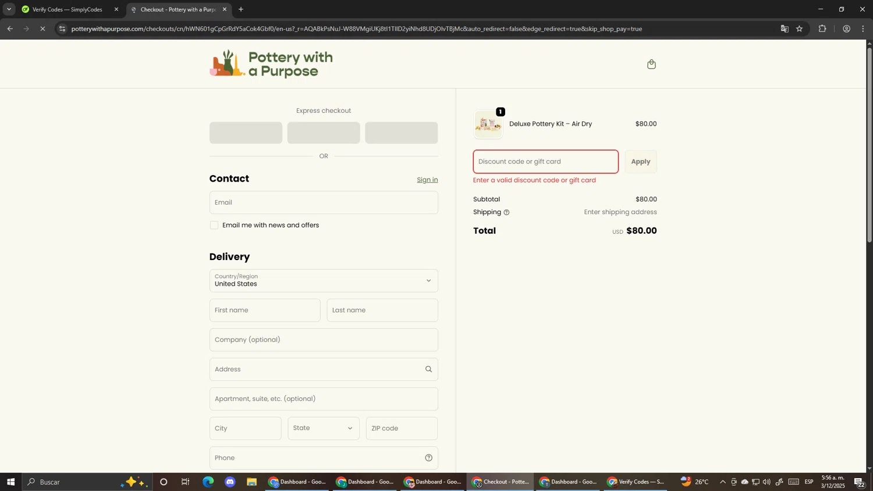The height and width of the screenshot is (491, 873).
Task: Open File Explorer from taskbar
Action: (252, 482)
